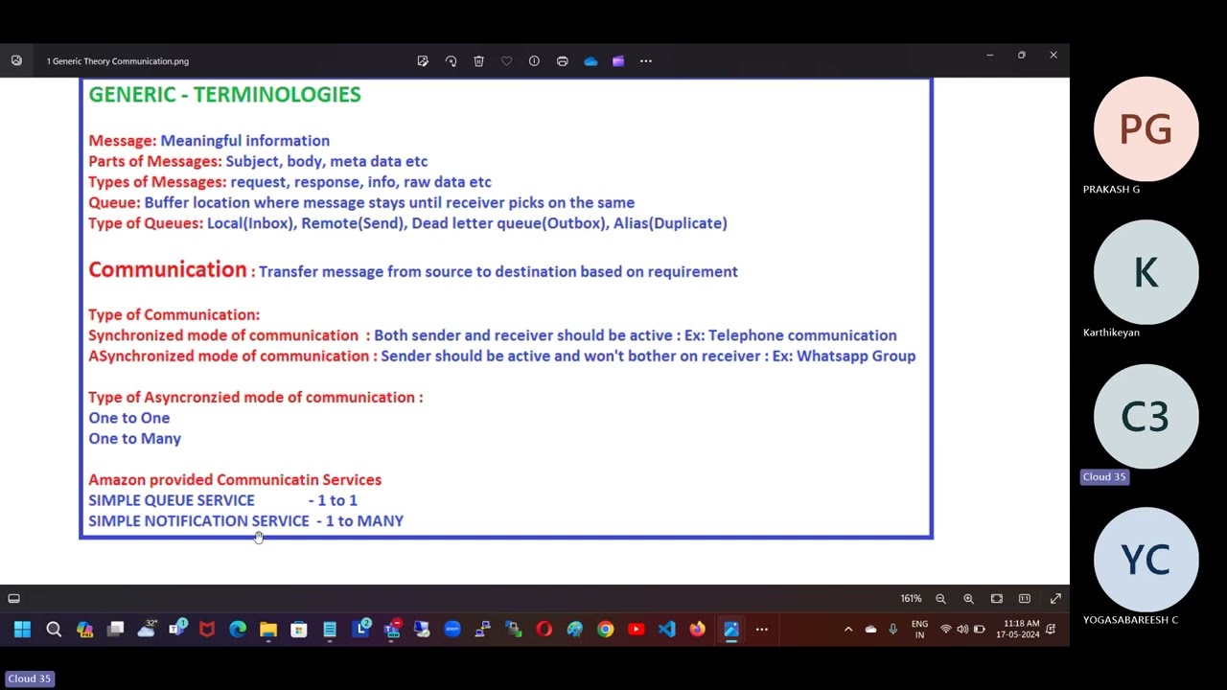Toggle the filmstrip icon at bottom-left
1227x690 pixels.
tap(14, 599)
